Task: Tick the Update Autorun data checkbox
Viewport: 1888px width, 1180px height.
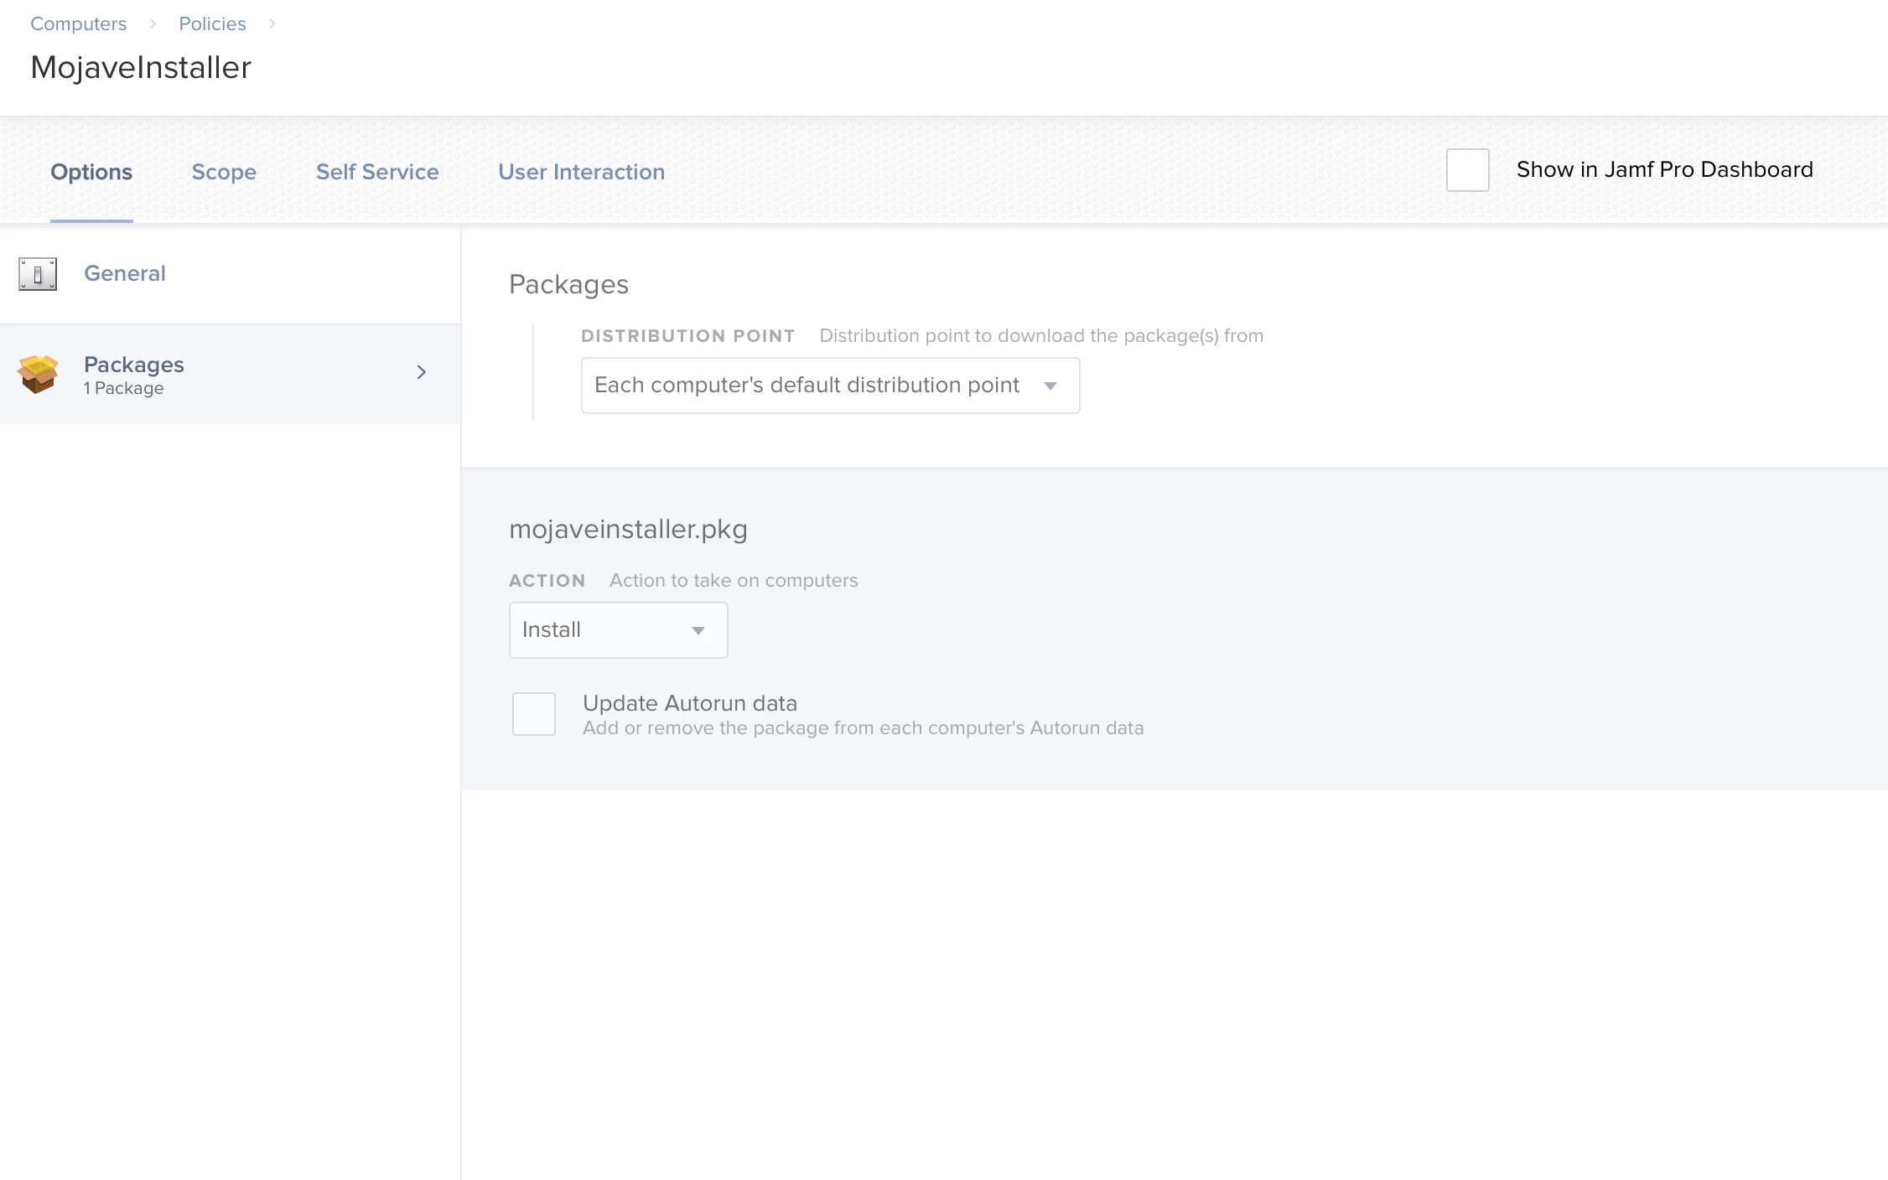Action: pyautogui.click(x=534, y=714)
